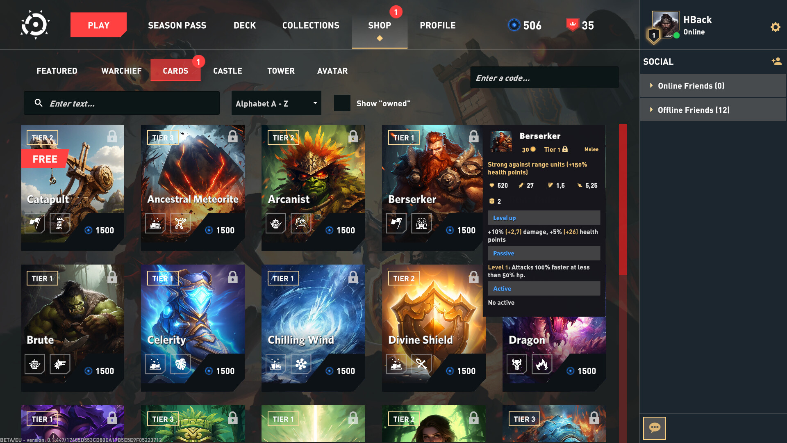Open the settings gear icon

click(x=775, y=27)
